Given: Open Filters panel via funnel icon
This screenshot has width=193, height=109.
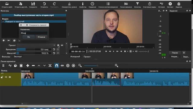Looking at the screenshot, I should click(x=138, y=5).
